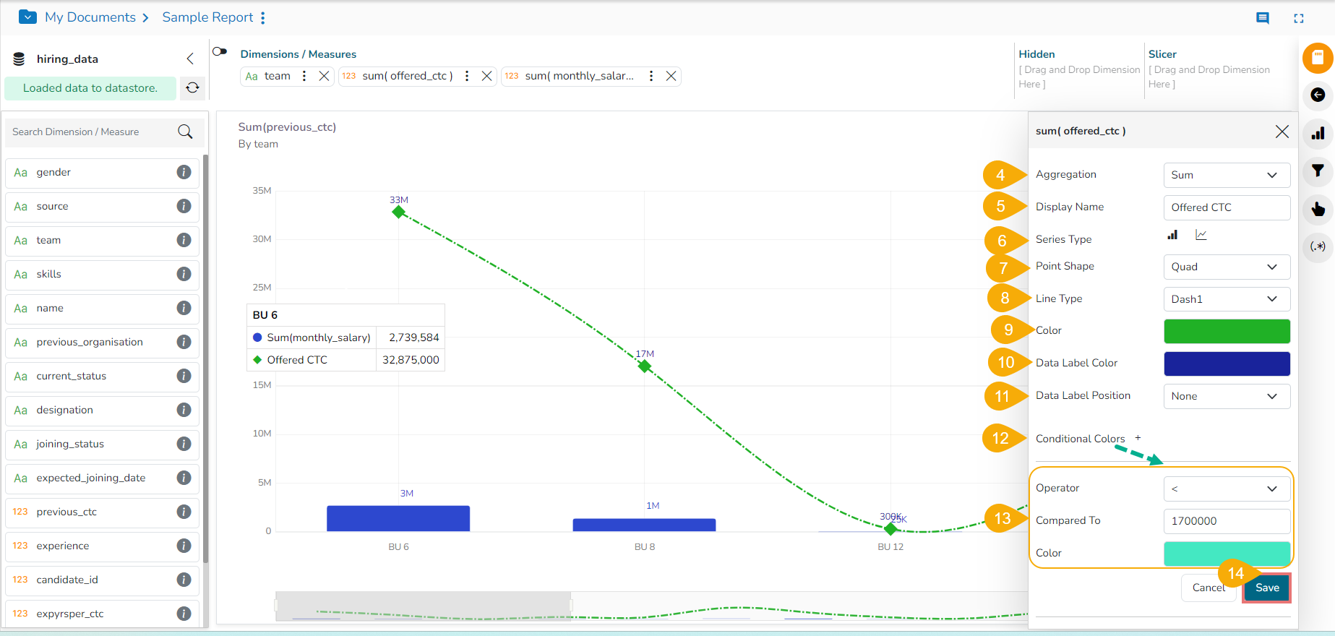The width and height of the screenshot is (1335, 636).
Task: Click the info icon beside gender
Action: click(x=184, y=172)
